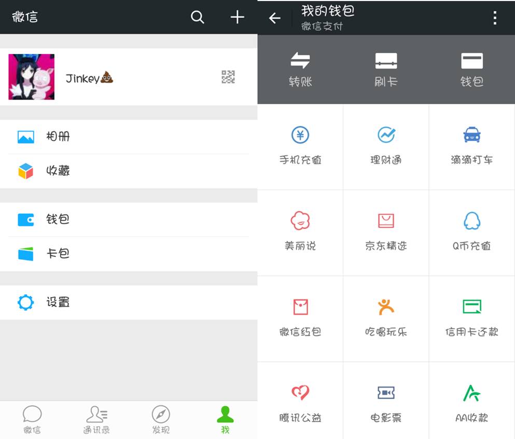Open 腾讯公益 charity heart icon
This screenshot has width=515, height=439.
pyautogui.click(x=300, y=393)
